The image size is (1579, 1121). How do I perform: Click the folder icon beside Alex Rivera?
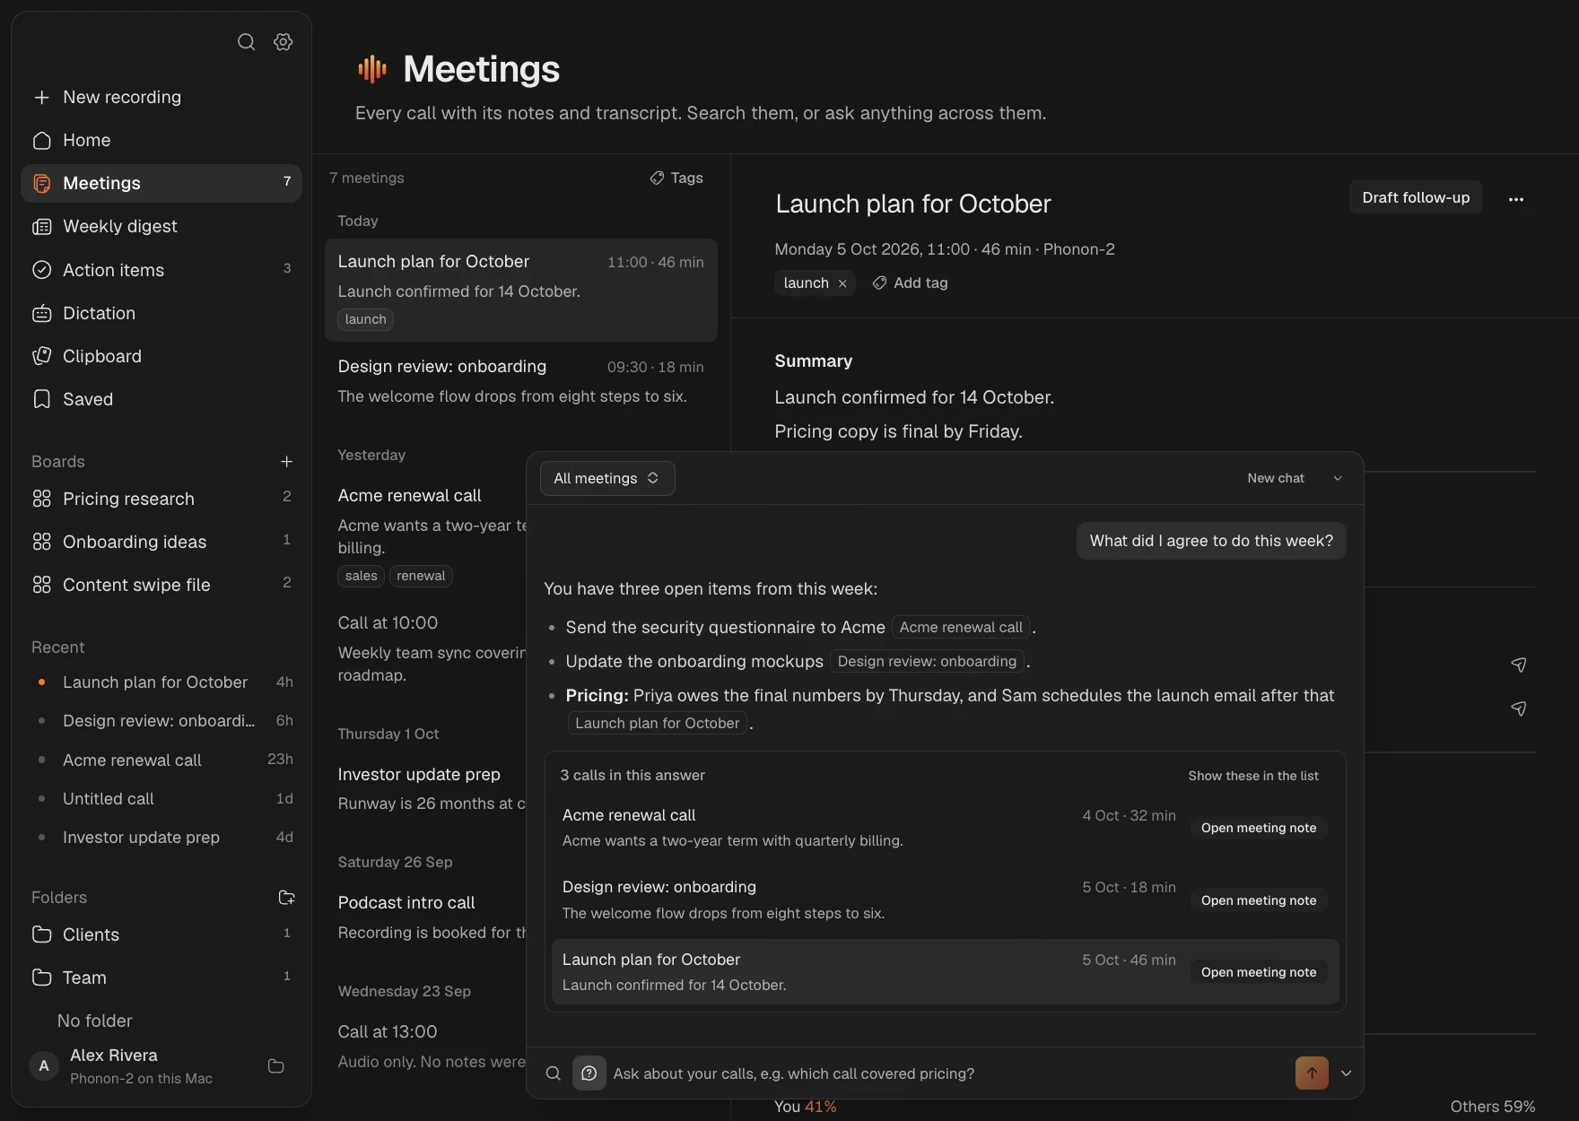(276, 1066)
